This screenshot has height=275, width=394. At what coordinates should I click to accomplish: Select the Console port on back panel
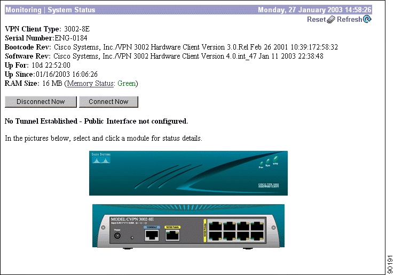tap(152, 235)
